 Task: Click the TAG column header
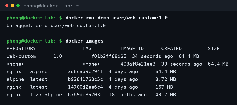[x=87, y=49]
